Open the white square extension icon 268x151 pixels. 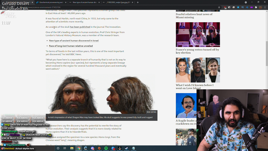click(x=229, y=8)
